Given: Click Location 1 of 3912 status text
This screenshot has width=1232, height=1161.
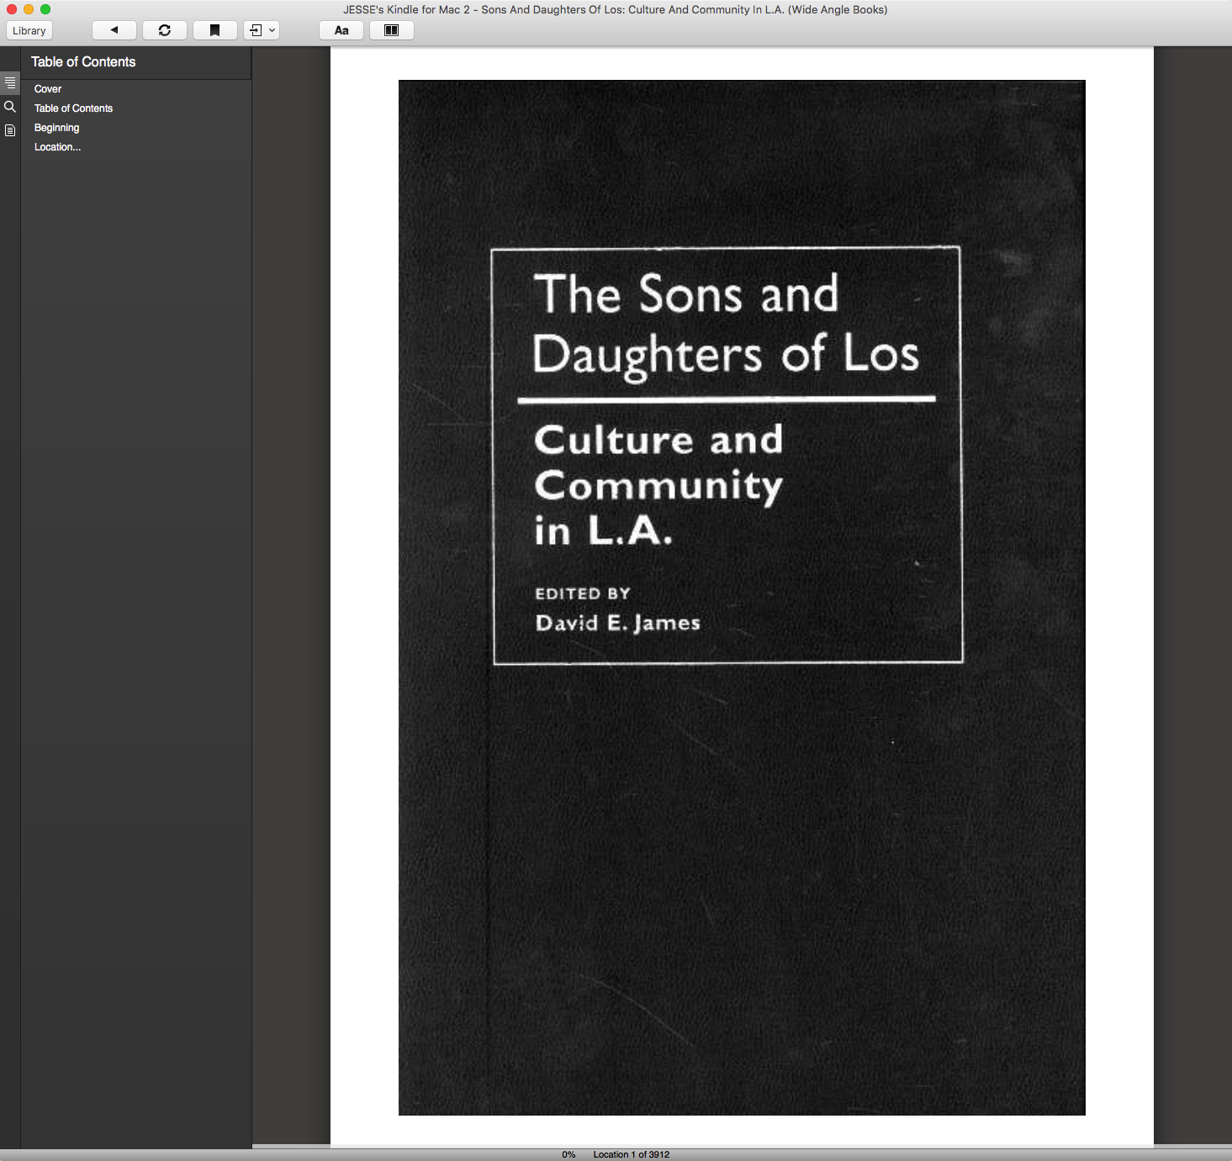Looking at the screenshot, I should pyautogui.click(x=632, y=1154).
